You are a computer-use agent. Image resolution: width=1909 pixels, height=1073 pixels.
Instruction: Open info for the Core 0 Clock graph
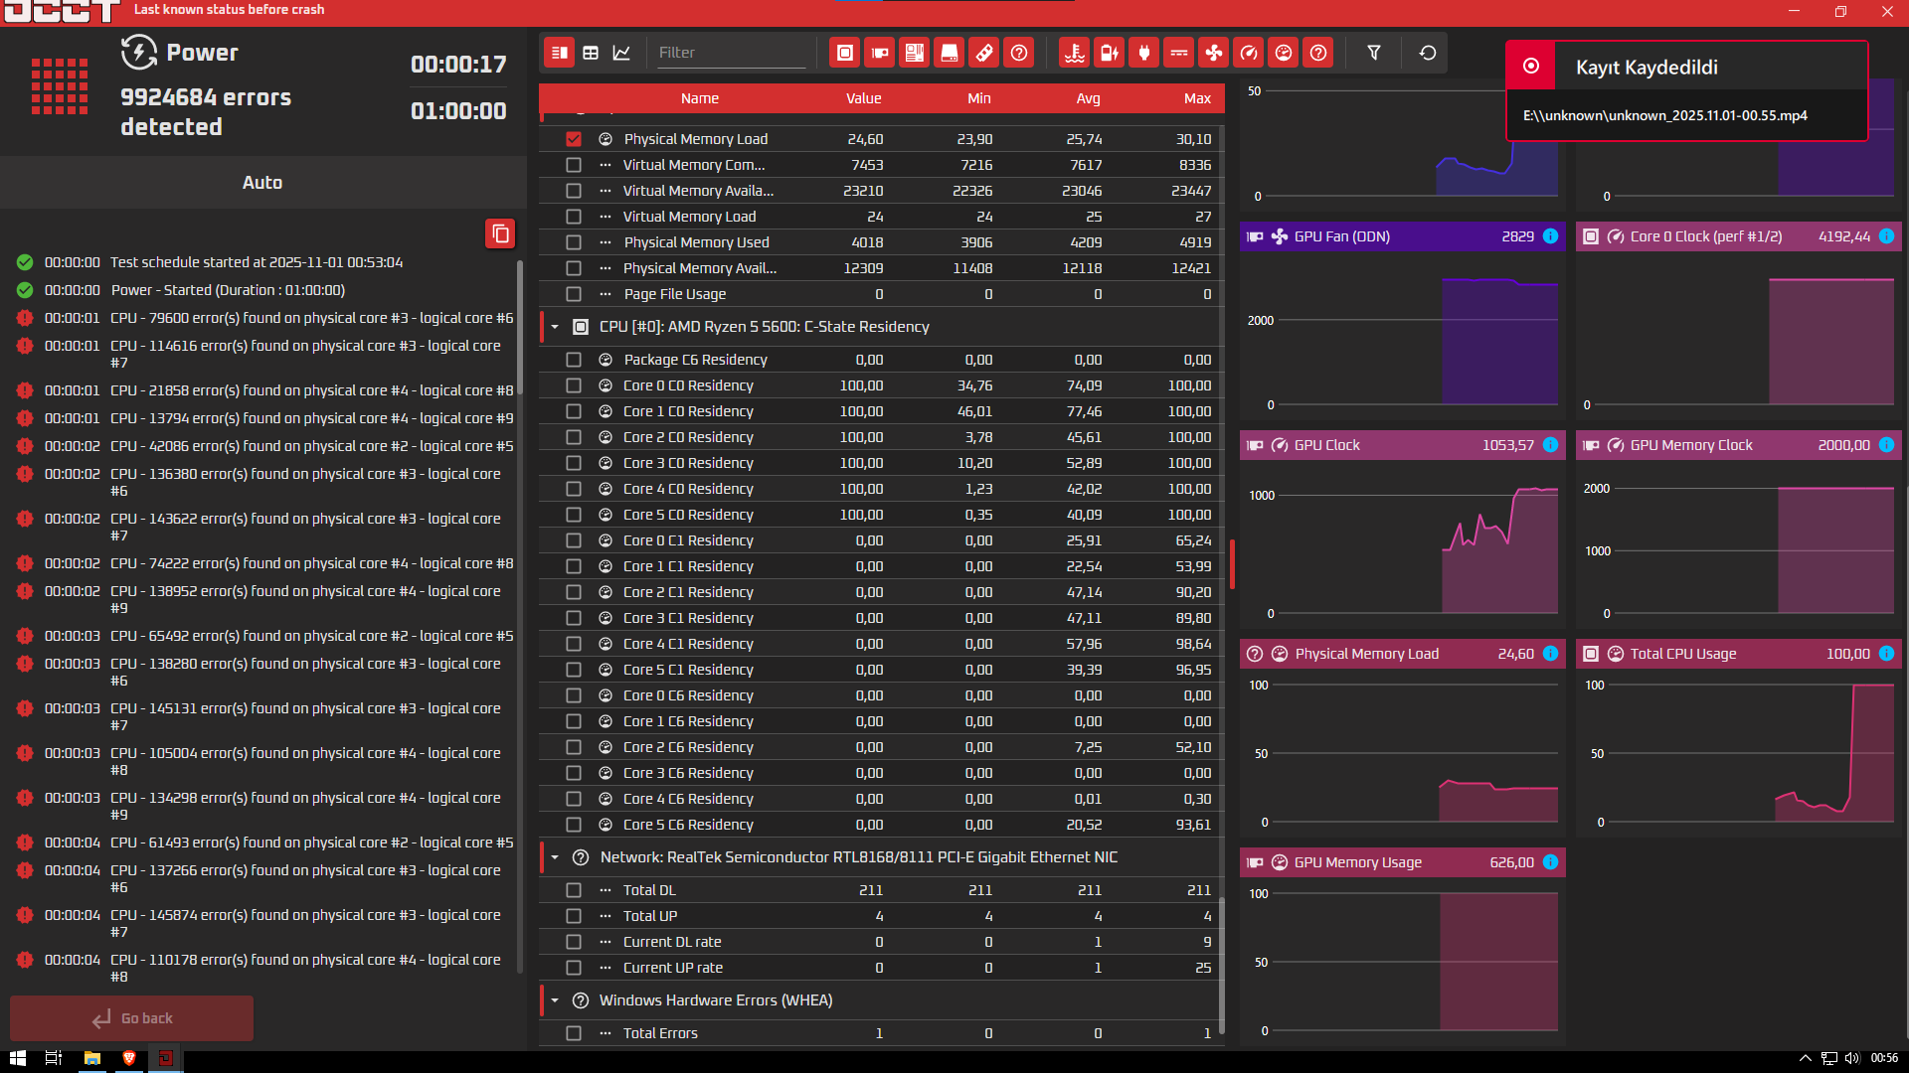click(1886, 236)
